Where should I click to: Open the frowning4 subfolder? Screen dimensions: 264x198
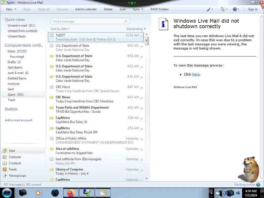pyautogui.click(x=17, y=57)
